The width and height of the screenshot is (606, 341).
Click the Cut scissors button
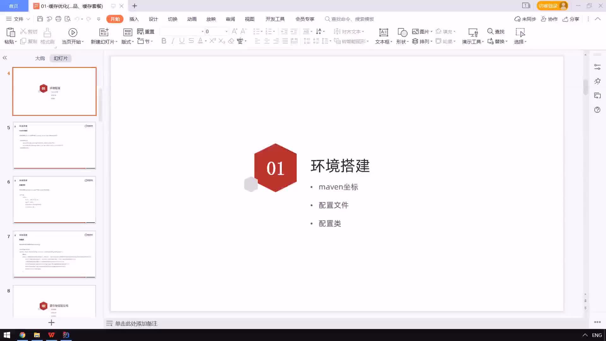point(29,32)
